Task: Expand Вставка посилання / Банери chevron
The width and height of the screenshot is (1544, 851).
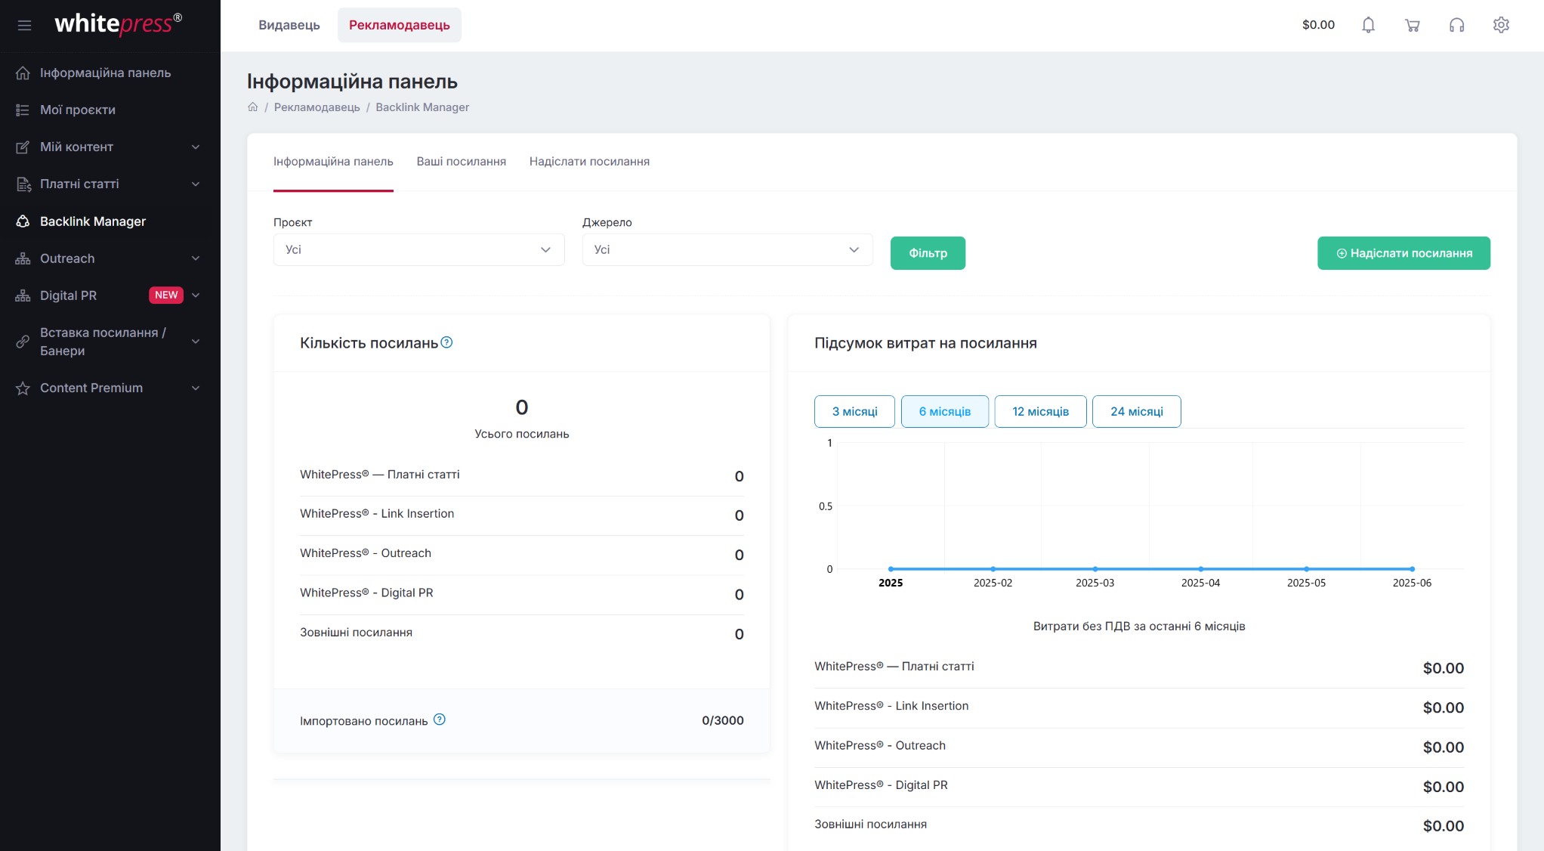Action: [x=196, y=342]
